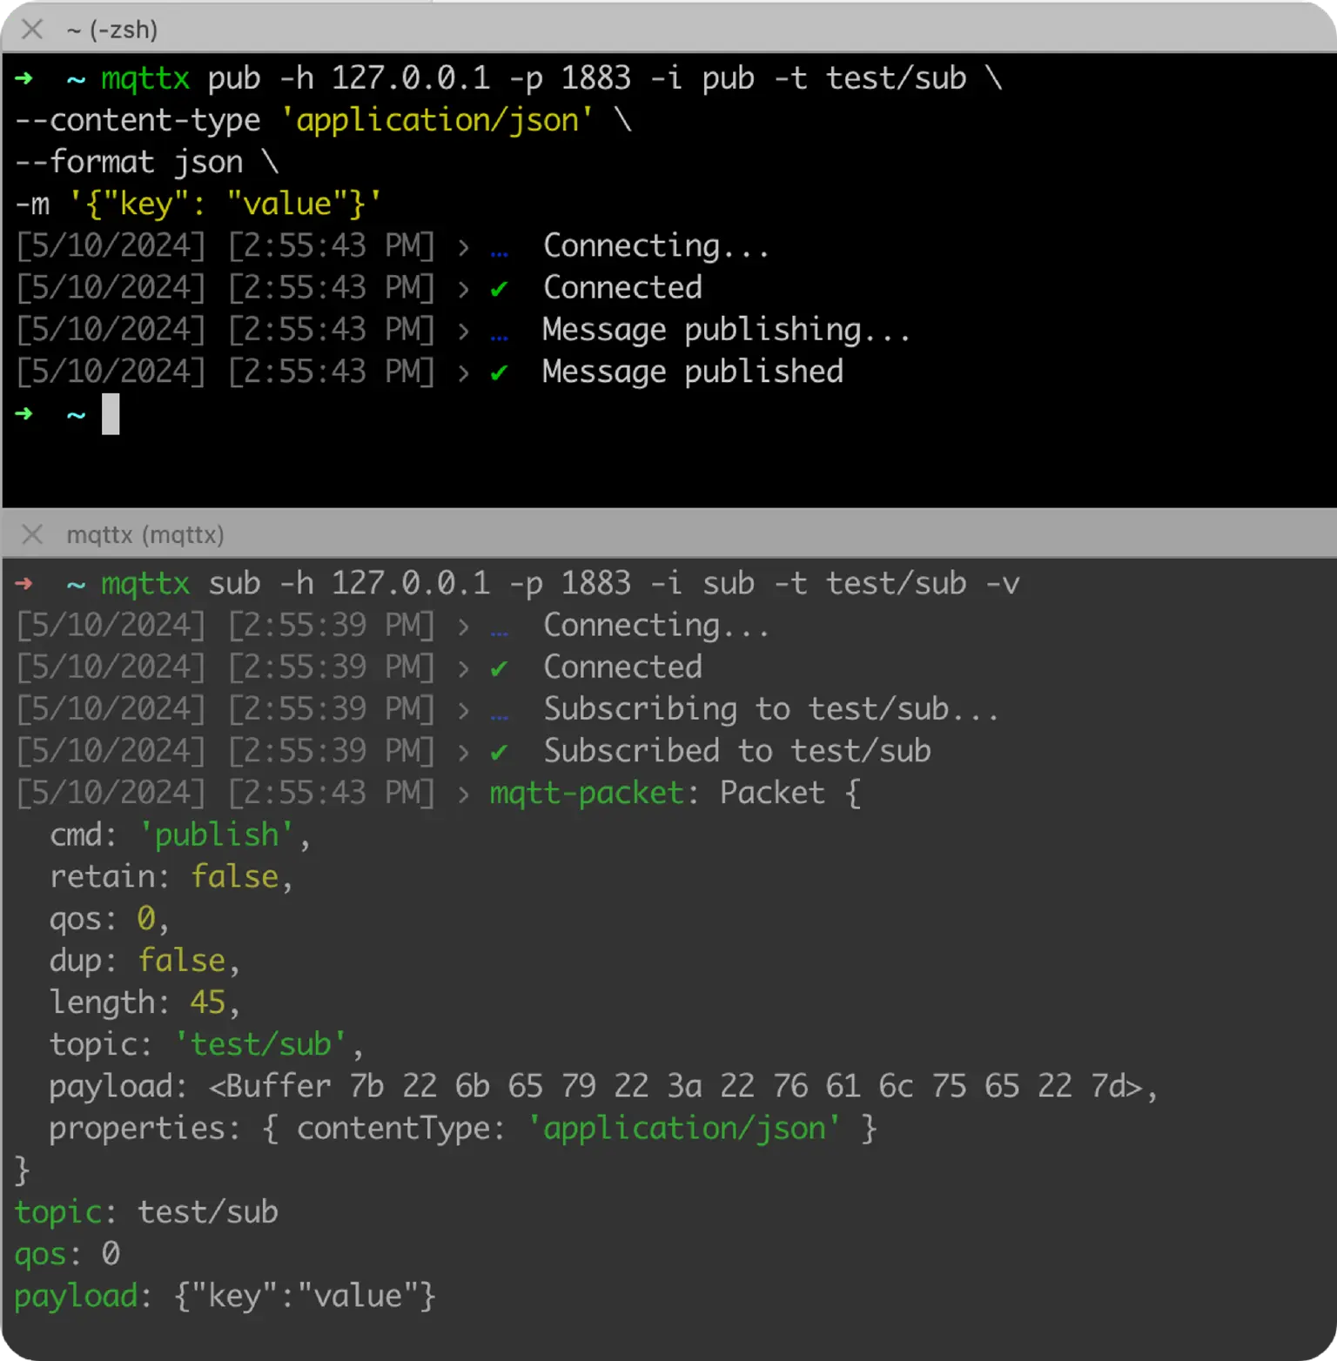Click the checkmark beside Subscribed to test/sub
1337x1361 pixels.
(x=501, y=751)
